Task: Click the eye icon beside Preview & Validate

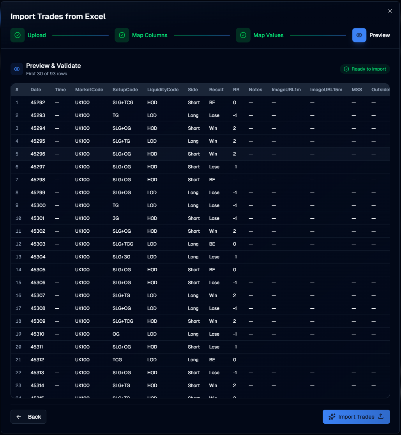Action: pyautogui.click(x=17, y=69)
